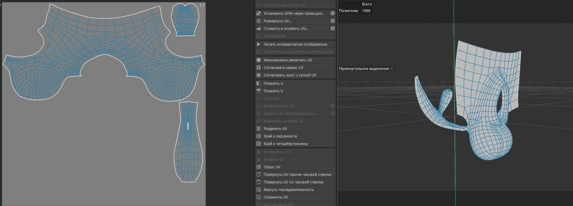This screenshot has height=206, width=573.
Task: Reset with Сброс UV
Action: [x=295, y=167]
